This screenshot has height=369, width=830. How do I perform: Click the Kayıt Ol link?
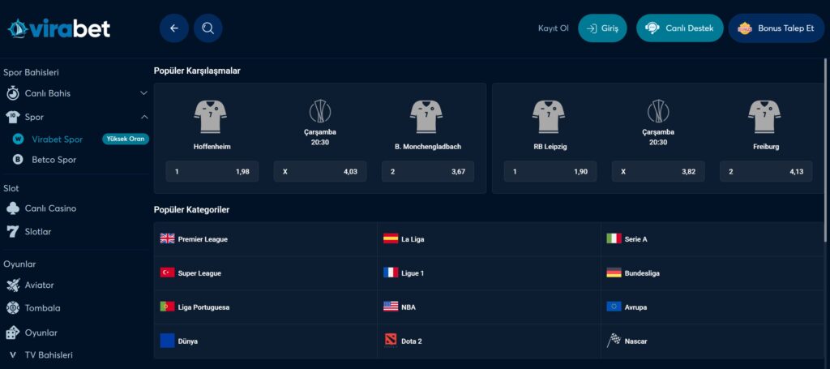click(x=554, y=28)
